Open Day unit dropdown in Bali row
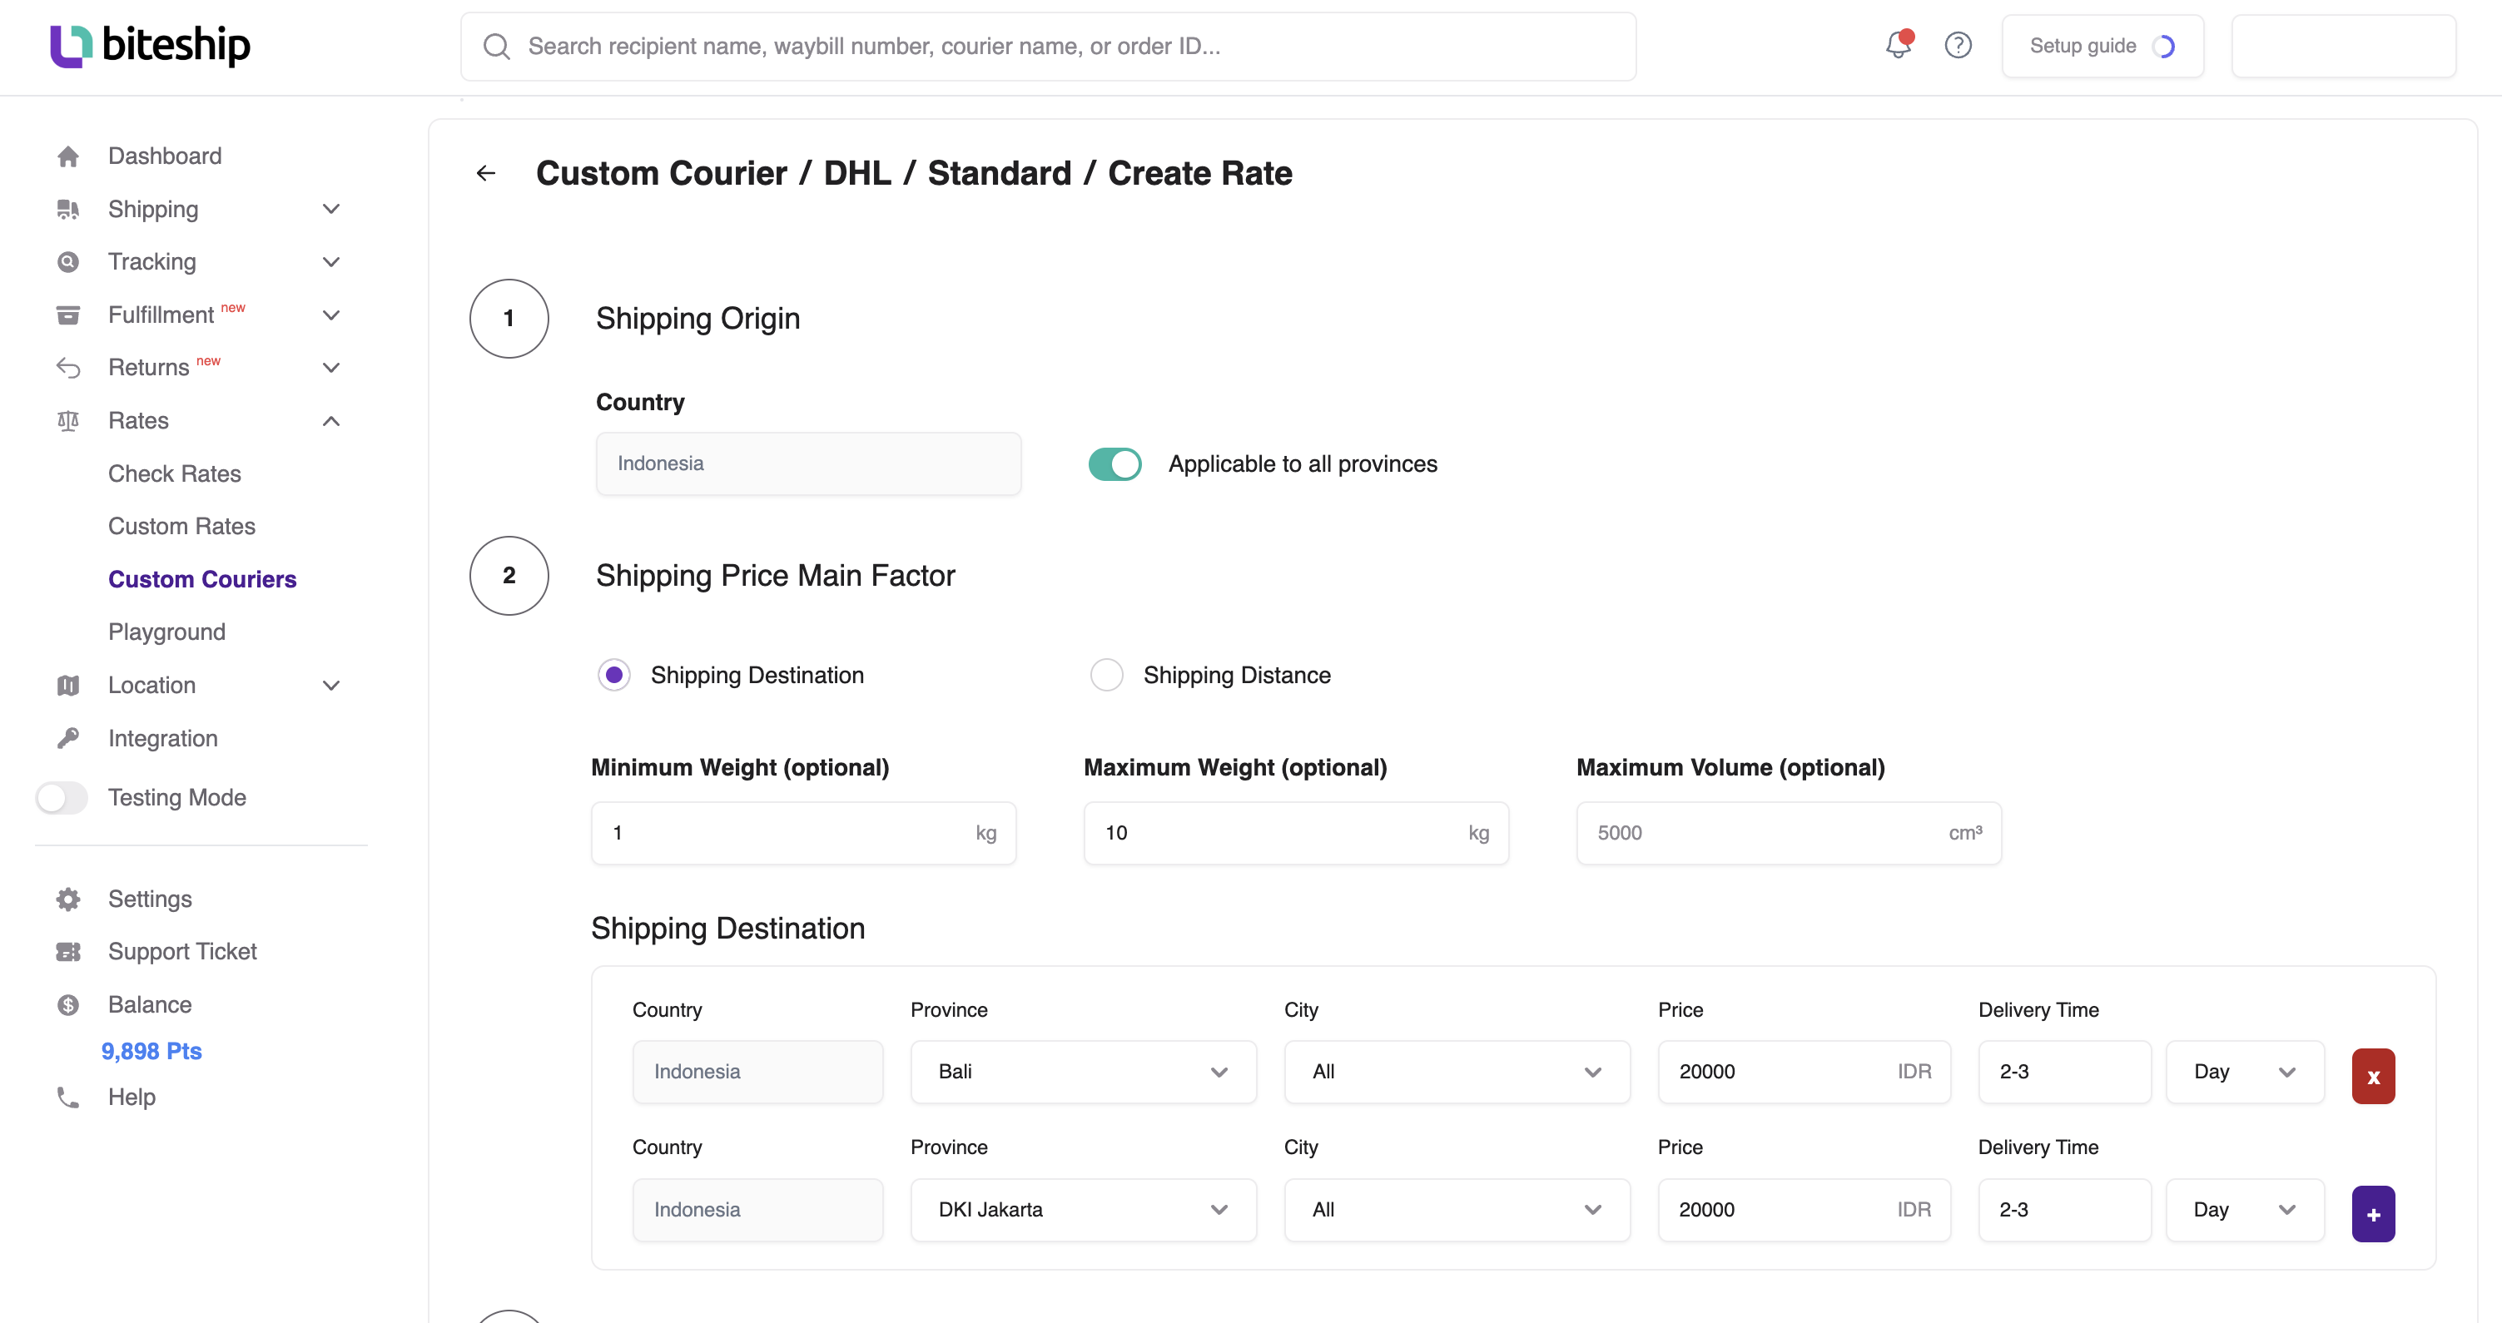The width and height of the screenshot is (2502, 1323). click(x=2245, y=1072)
